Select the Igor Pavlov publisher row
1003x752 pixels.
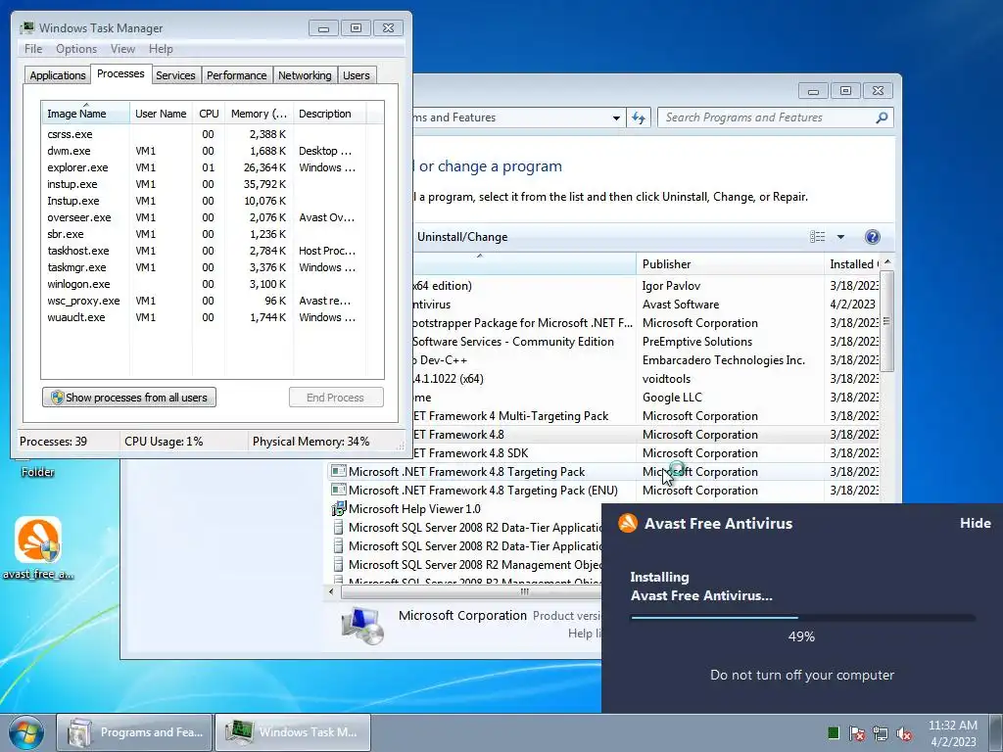tap(646, 286)
